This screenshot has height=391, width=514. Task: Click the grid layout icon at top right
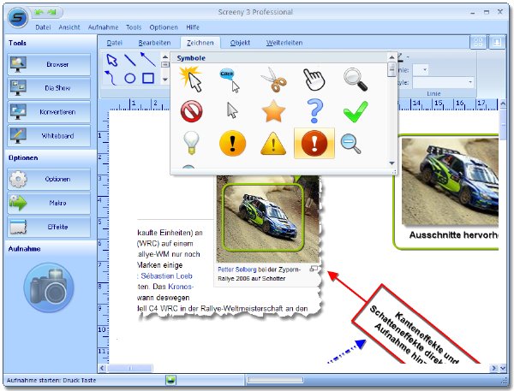478,42
